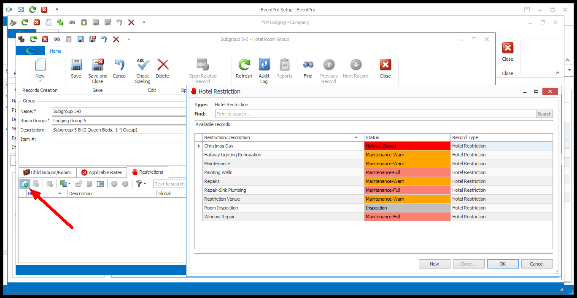577x298 pixels.
Task: Click the green copy icon in EP Lodging quick toolbar
Action: coord(60,22)
